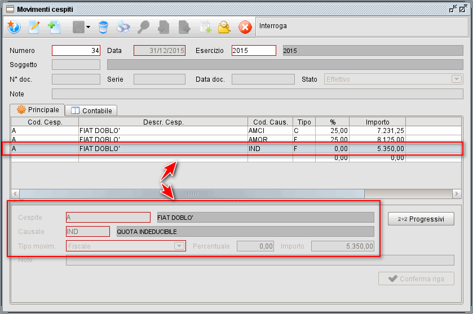Click the Interroga status text box
This screenshot has height=314, width=473.
click(x=362, y=27)
